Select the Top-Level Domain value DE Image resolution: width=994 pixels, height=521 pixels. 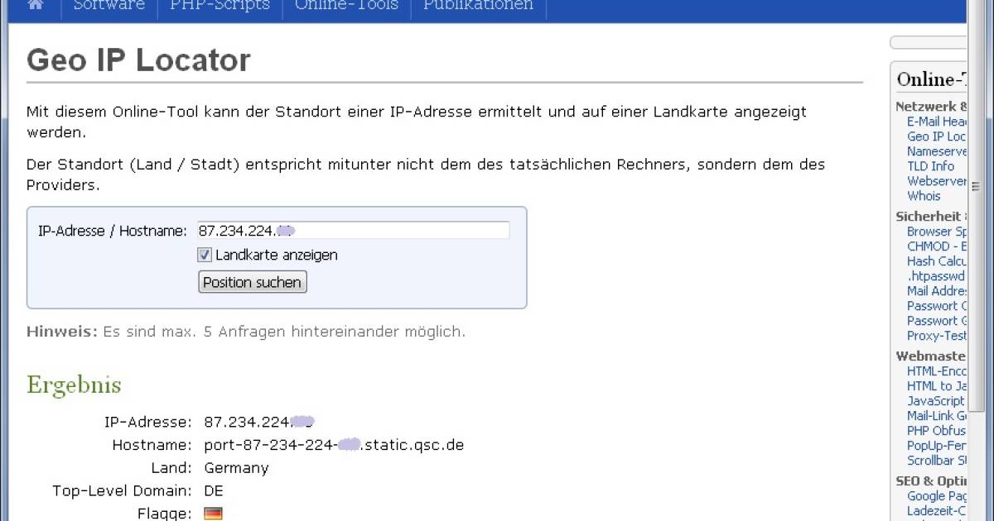point(214,491)
